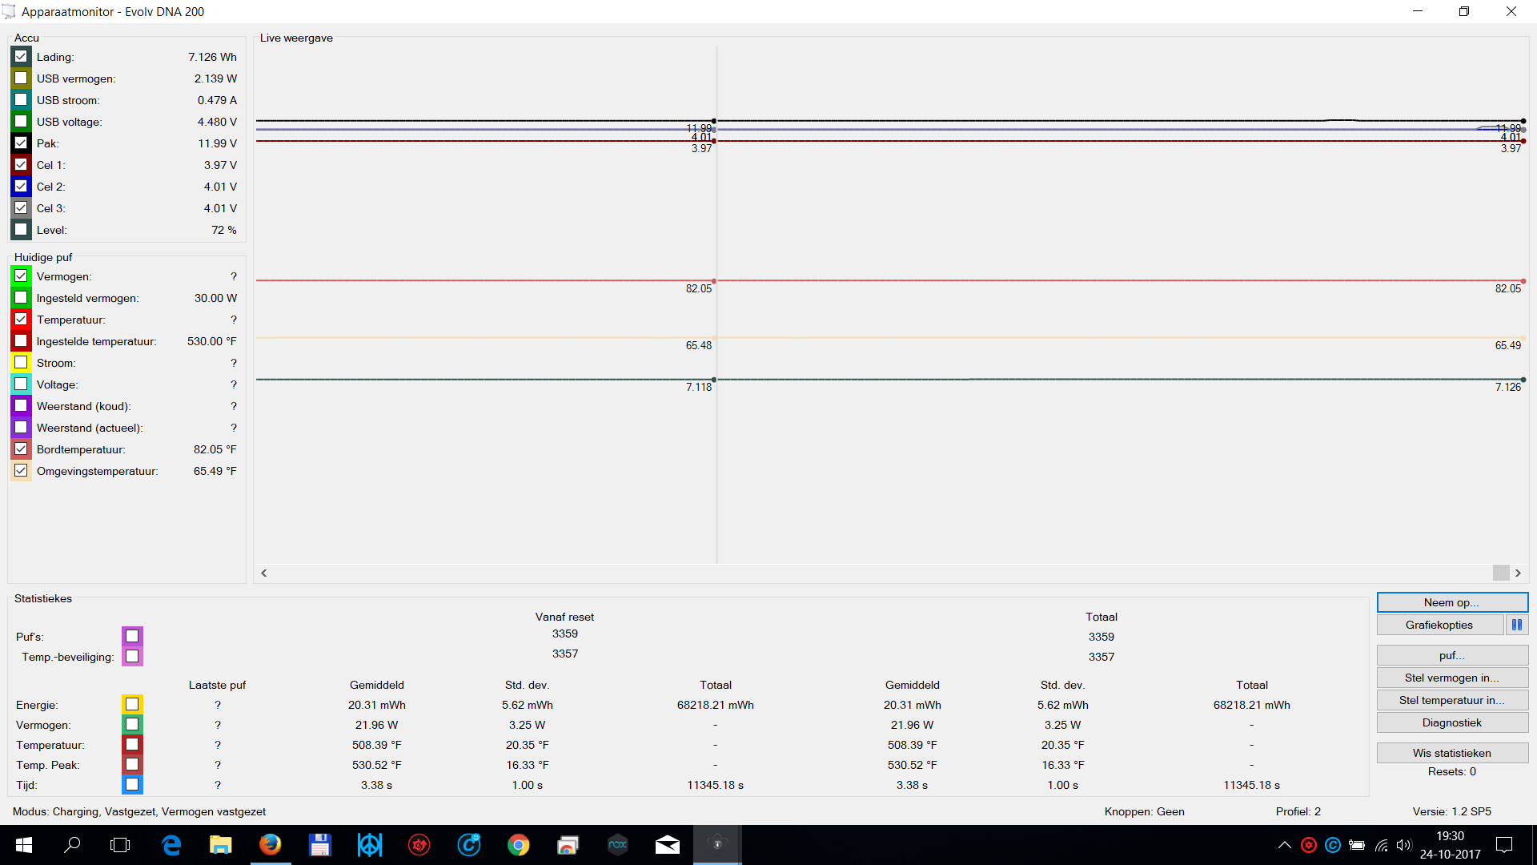Open Firefox from the taskbar
Screen dimensions: 1537x865
click(x=270, y=845)
